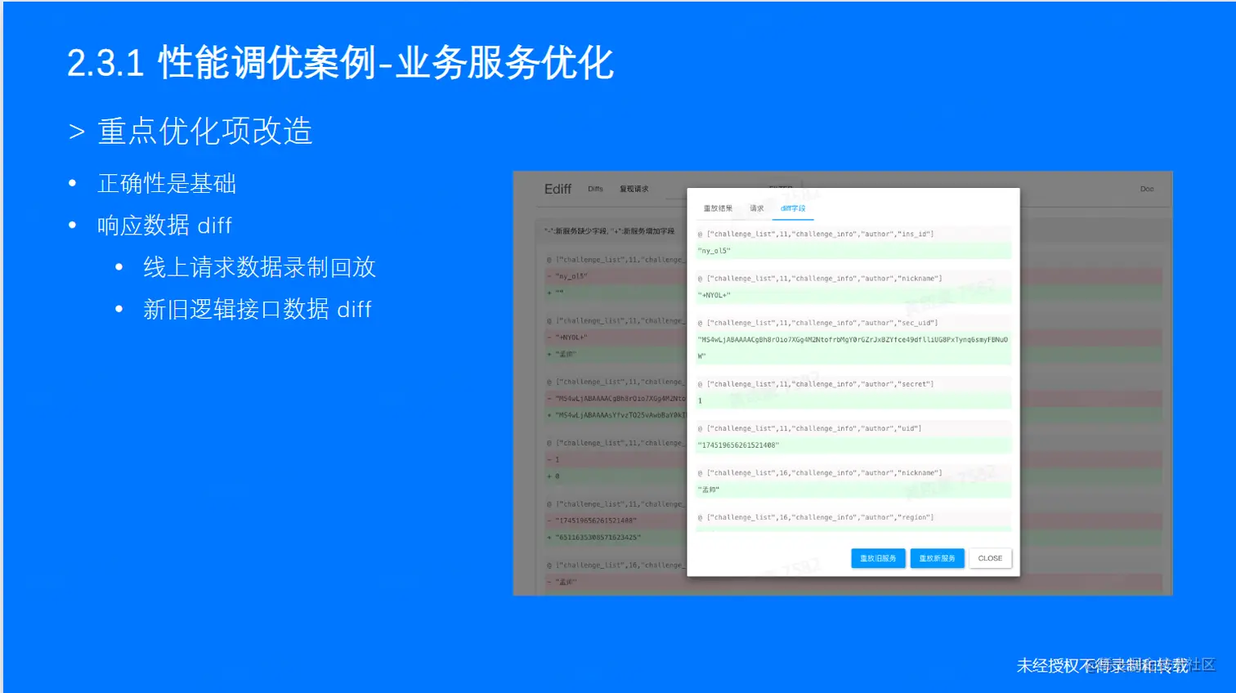Select the diff字段 tab
This screenshot has height=693, width=1236.
(794, 208)
